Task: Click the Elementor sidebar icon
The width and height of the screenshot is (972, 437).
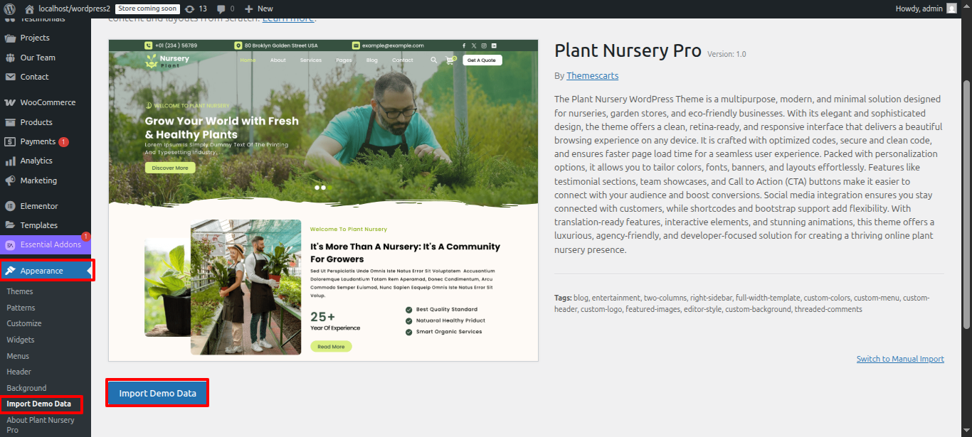Action: pyautogui.click(x=10, y=206)
